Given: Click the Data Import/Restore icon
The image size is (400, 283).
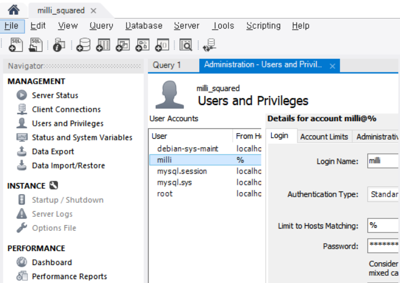Looking at the screenshot, I should pos(22,165).
